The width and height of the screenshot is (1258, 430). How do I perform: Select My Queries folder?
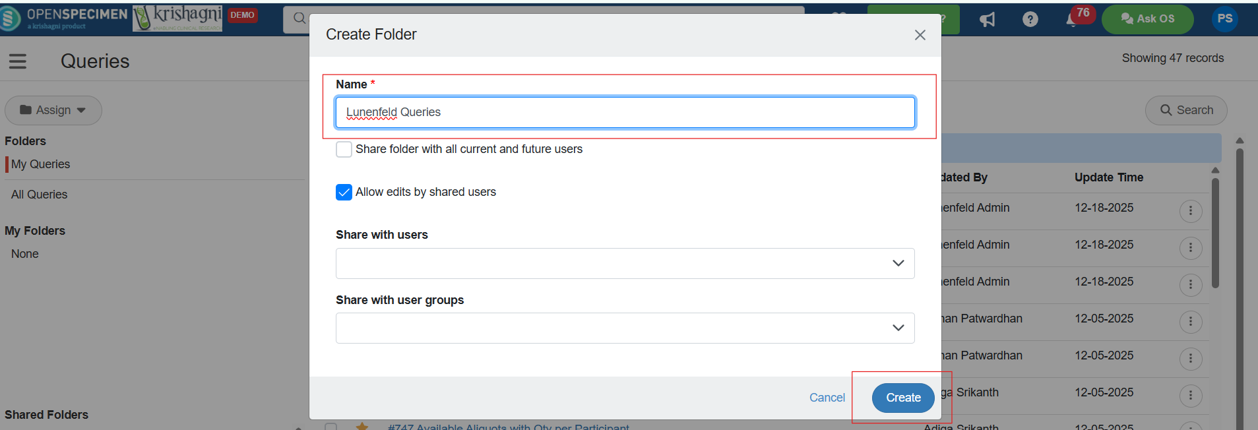(x=40, y=164)
